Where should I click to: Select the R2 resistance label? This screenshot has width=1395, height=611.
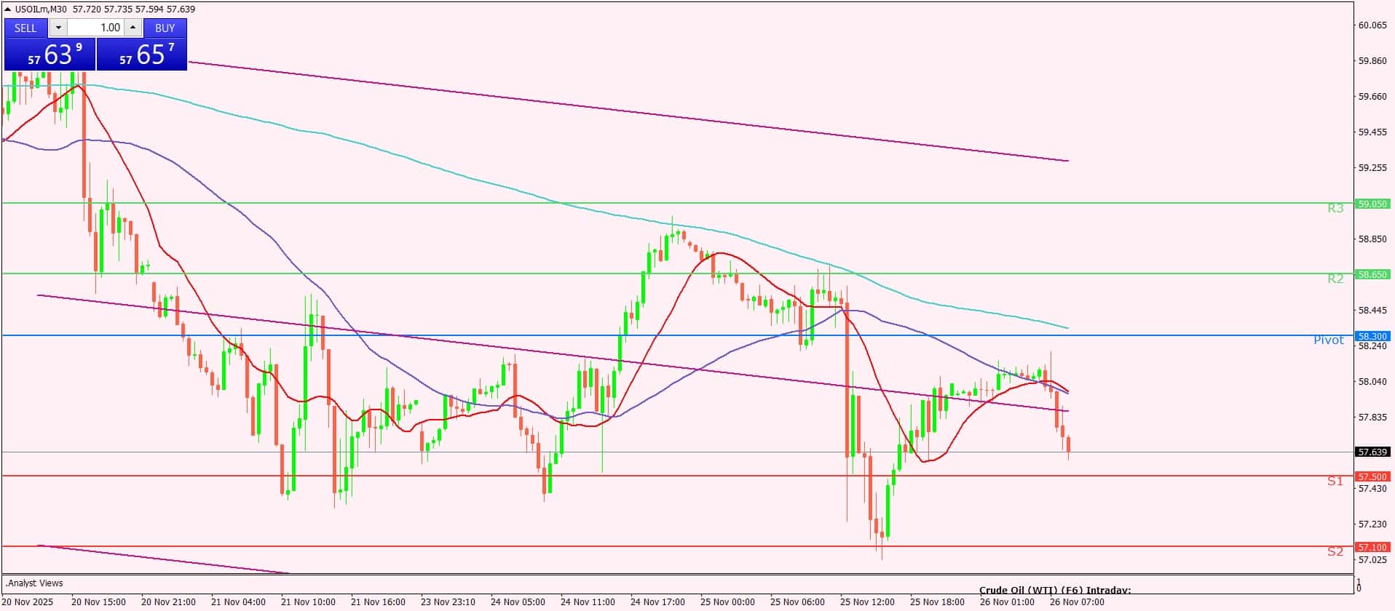coord(1335,279)
